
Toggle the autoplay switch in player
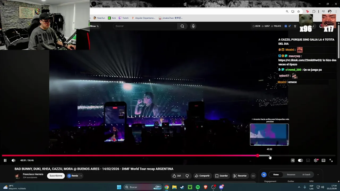[x=300, y=160]
